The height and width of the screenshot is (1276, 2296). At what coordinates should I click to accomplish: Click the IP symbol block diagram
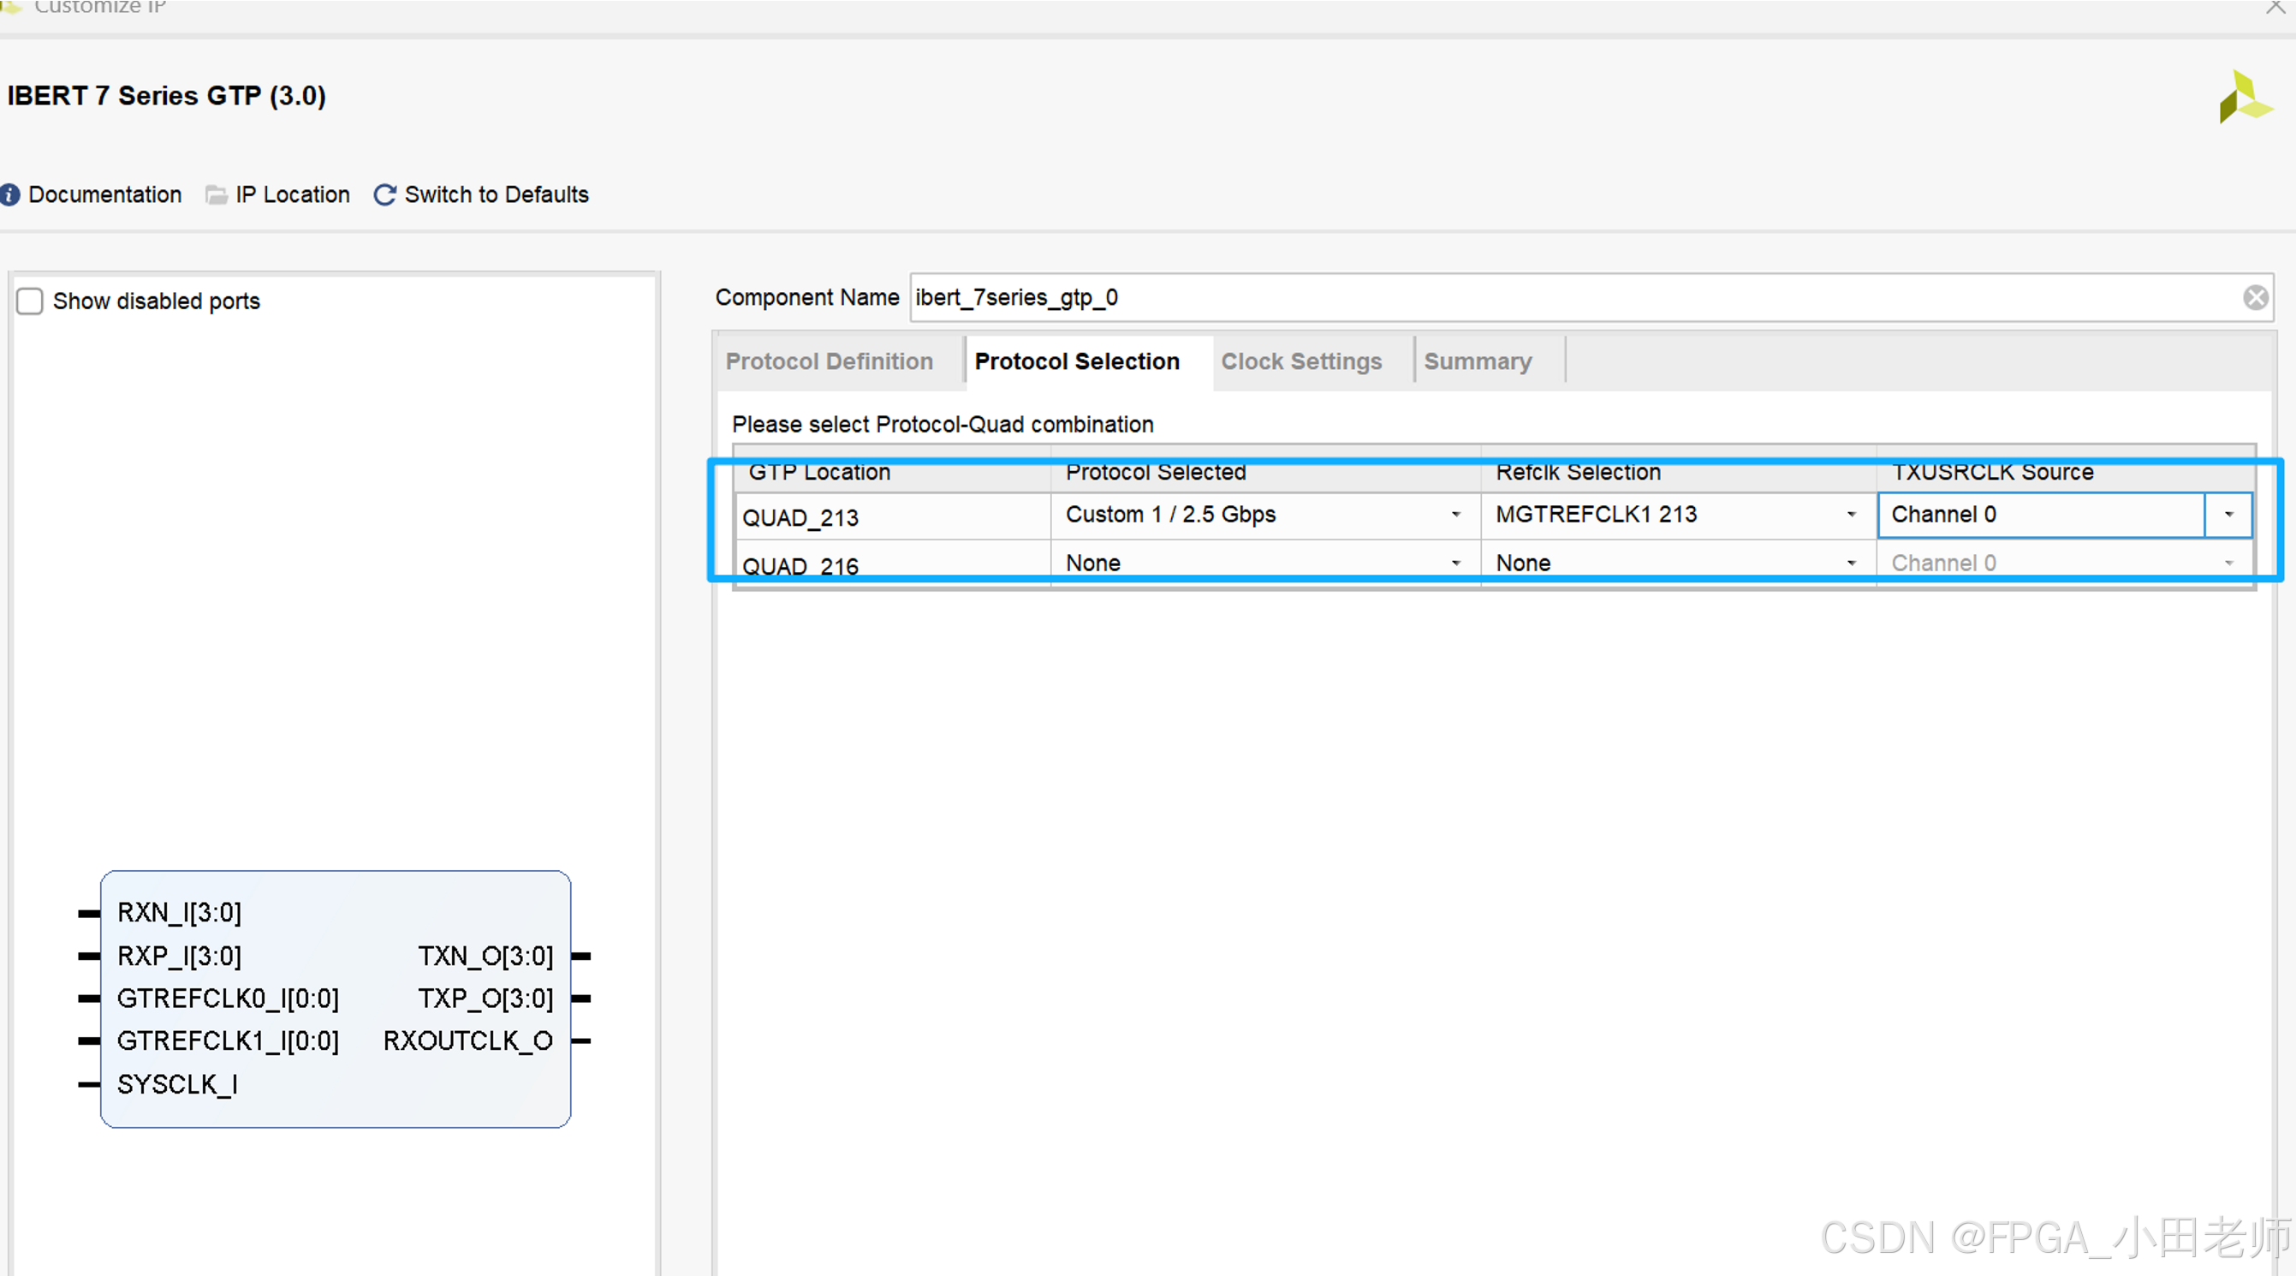(335, 999)
